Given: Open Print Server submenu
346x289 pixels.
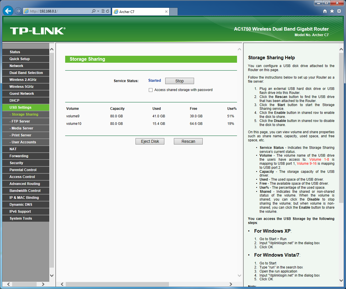Looking at the screenshot, I should (x=26, y=135).
